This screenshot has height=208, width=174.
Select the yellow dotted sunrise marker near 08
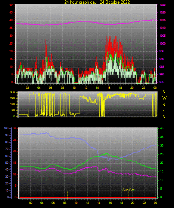click(x=67, y=195)
